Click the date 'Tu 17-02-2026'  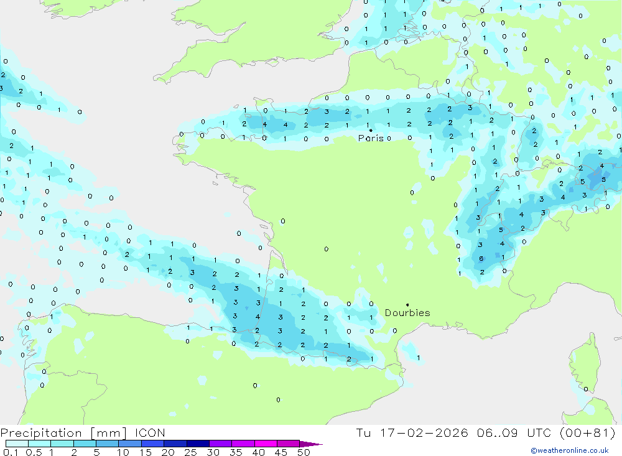click(x=412, y=432)
